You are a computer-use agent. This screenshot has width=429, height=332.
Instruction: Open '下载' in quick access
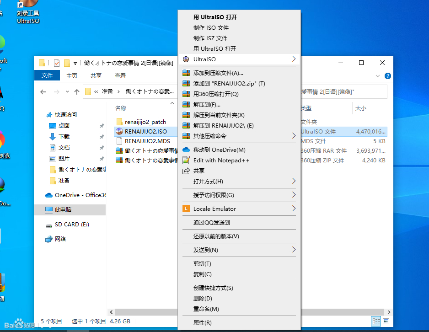click(64, 136)
